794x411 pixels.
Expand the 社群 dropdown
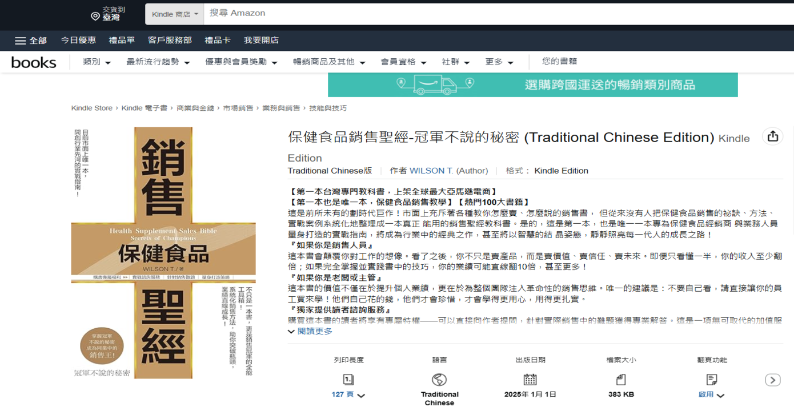coord(456,62)
